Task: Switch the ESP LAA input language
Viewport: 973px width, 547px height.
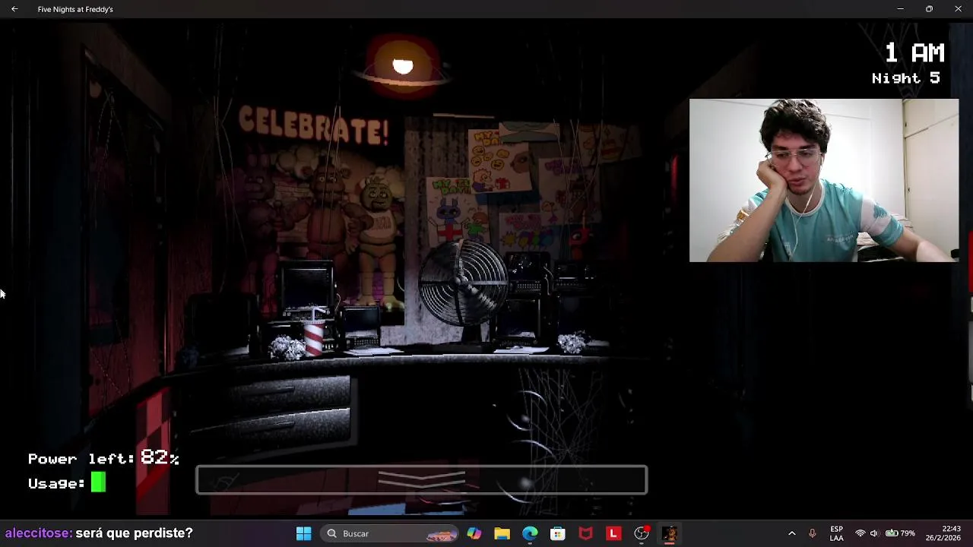Action: (836, 533)
